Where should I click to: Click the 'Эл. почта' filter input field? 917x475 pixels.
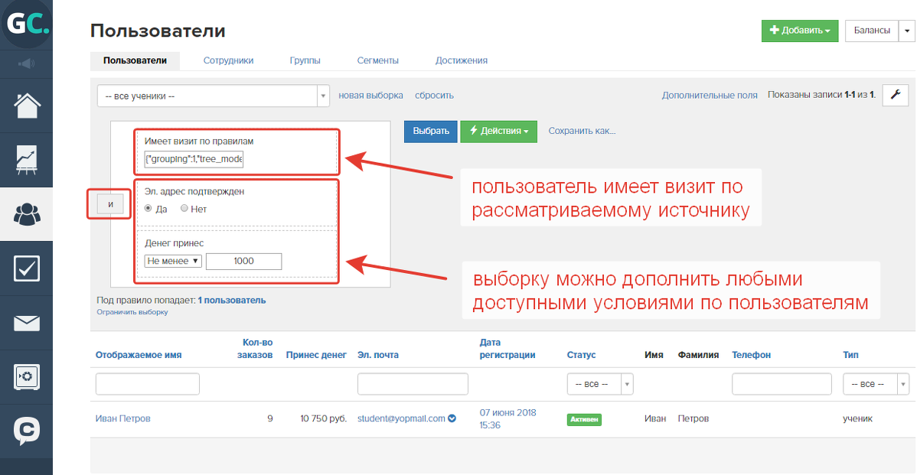point(413,384)
